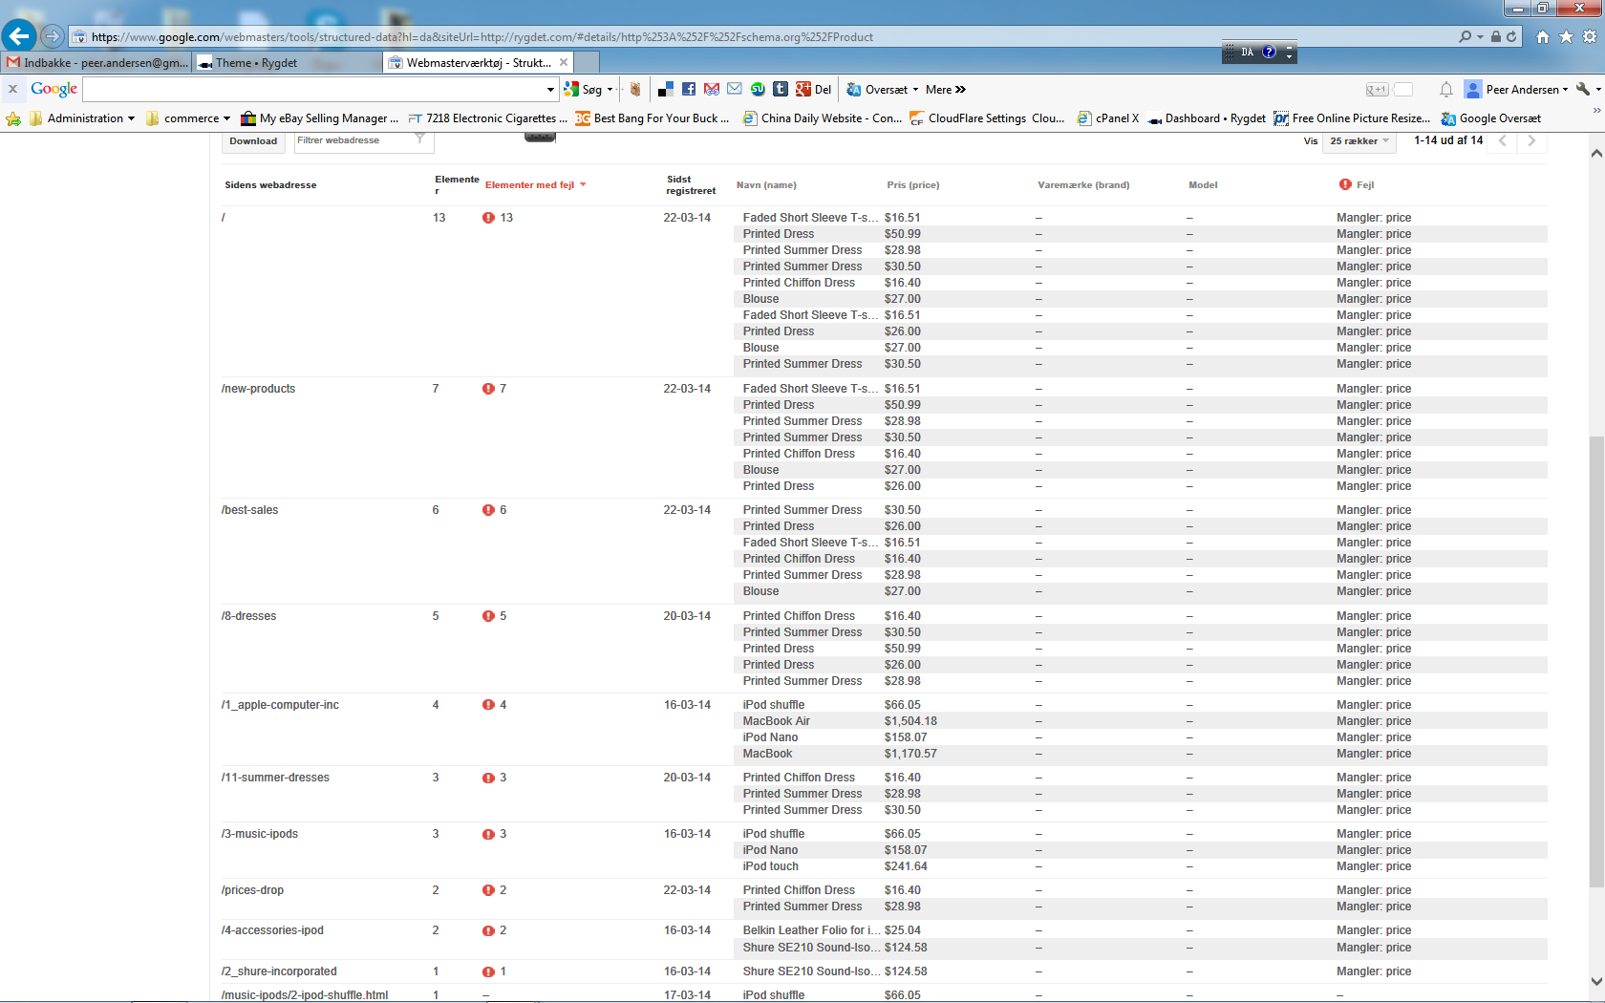Close the Webmasterværktøj tab
The image size is (1605, 1003).
tap(564, 62)
